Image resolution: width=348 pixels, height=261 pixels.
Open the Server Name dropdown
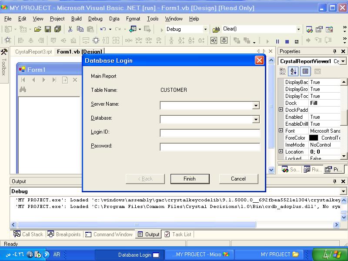(x=256, y=105)
